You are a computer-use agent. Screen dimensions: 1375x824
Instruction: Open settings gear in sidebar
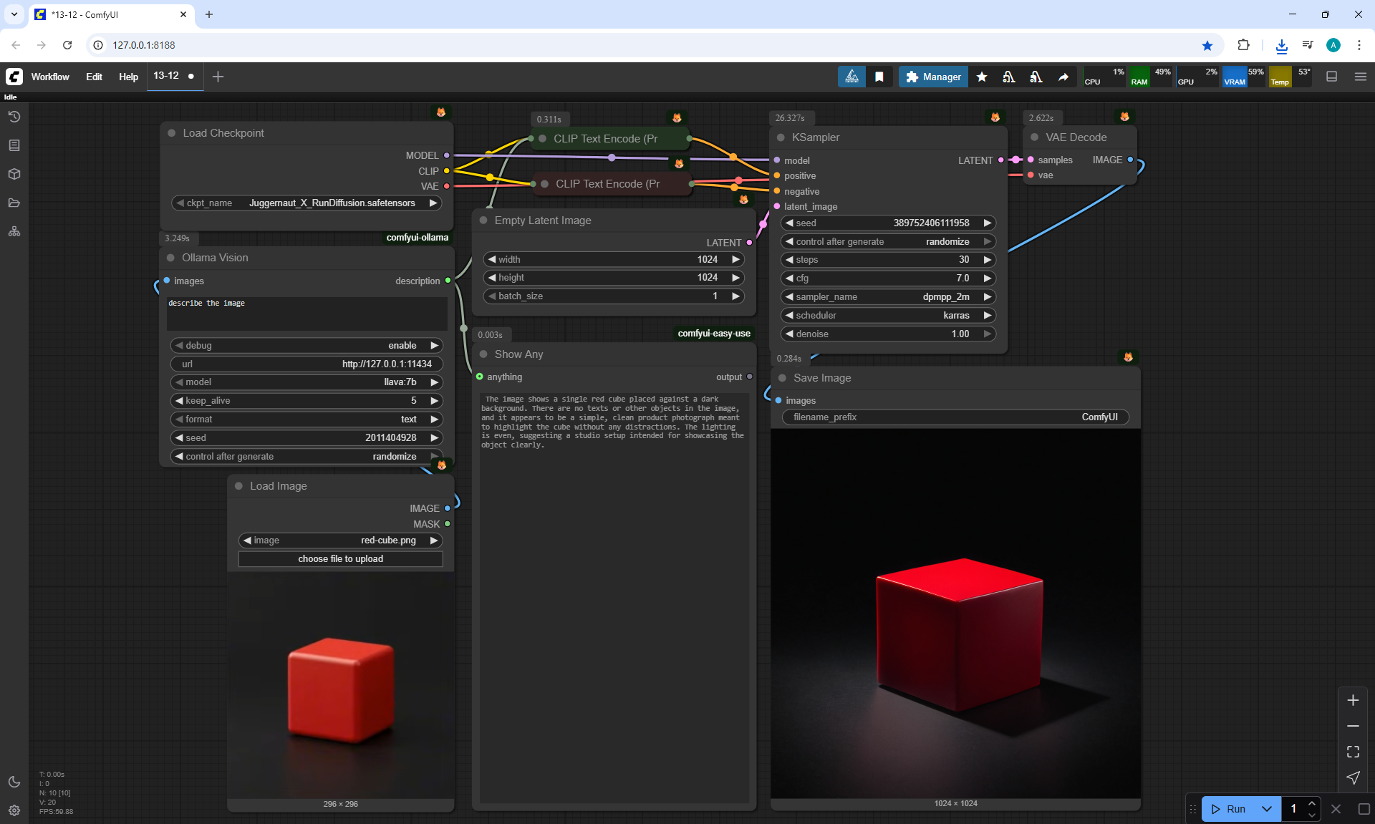click(x=14, y=810)
